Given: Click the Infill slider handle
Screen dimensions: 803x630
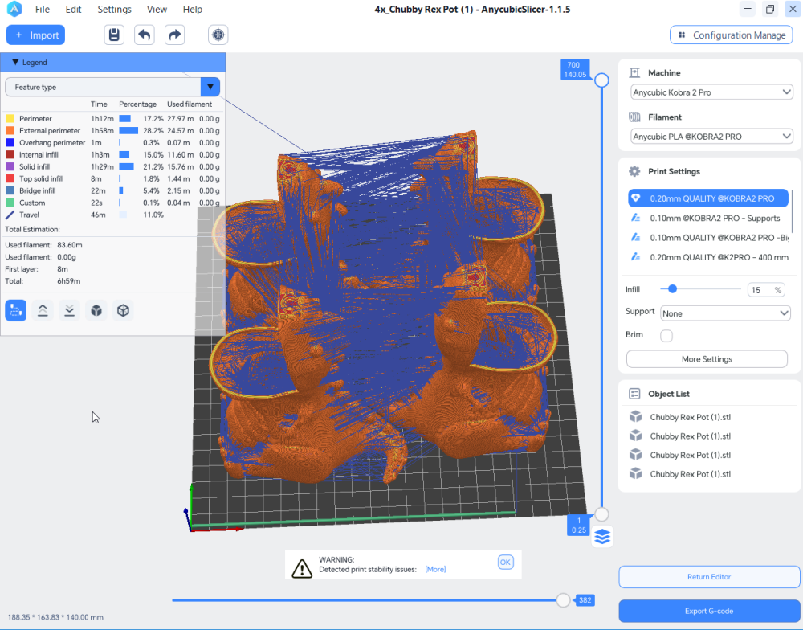Looking at the screenshot, I should (672, 289).
